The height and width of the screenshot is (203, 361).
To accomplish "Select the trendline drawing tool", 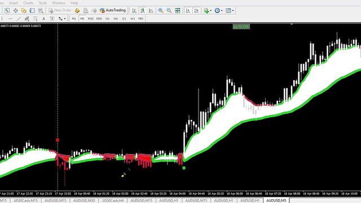I will pyautogui.click(x=19, y=19).
